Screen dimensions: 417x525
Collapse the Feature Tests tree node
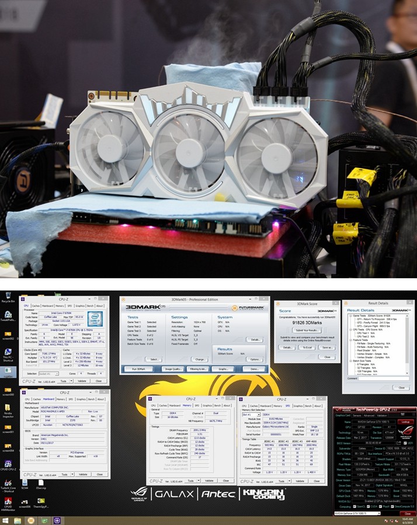point(351,340)
